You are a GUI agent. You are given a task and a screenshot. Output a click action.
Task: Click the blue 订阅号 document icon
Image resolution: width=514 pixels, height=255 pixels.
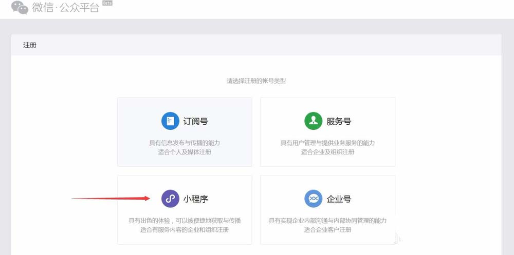click(170, 122)
